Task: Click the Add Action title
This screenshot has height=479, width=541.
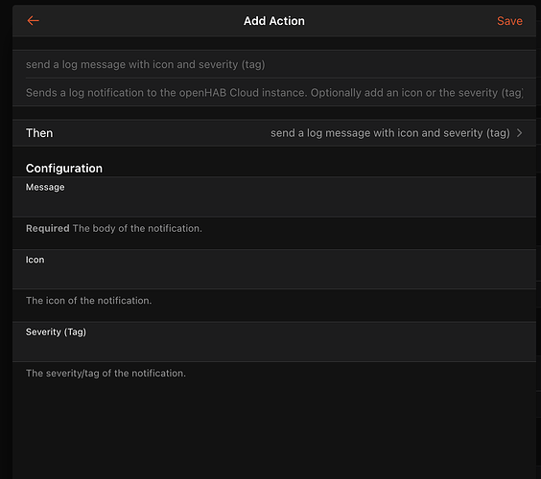Action: [x=274, y=21]
